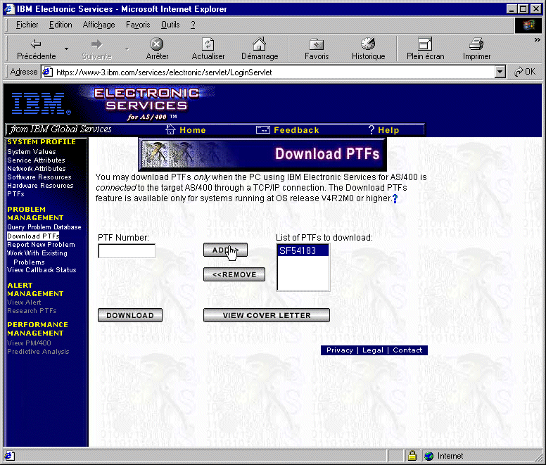Go to the Home navigation link
The image size is (546, 465).
tap(193, 130)
